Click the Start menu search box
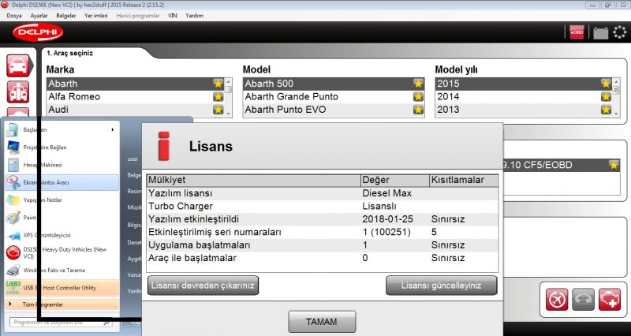 [x=61, y=323]
